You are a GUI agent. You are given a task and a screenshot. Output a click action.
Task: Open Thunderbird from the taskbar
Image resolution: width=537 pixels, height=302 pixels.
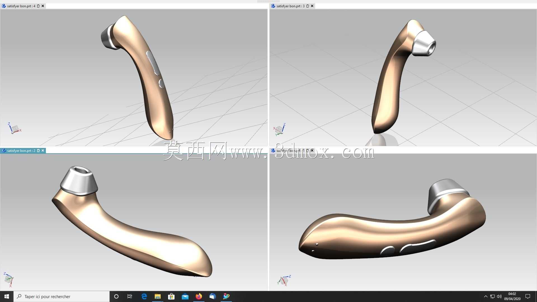[x=213, y=296]
